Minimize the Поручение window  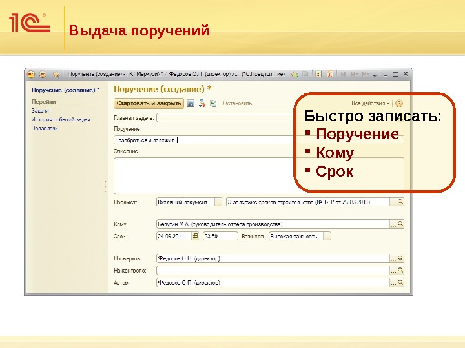pyautogui.click(x=385, y=75)
